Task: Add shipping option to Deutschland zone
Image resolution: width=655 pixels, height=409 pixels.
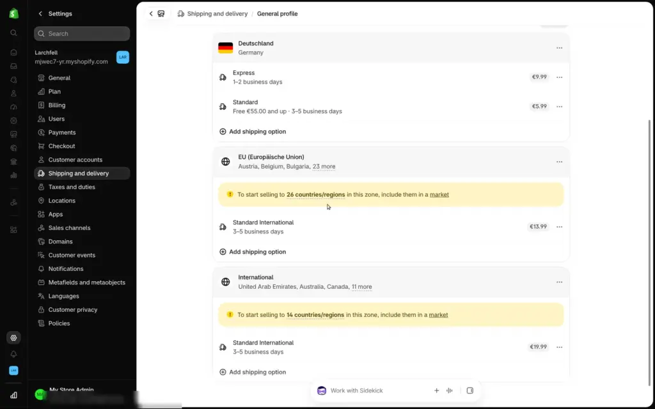Action: click(253, 132)
